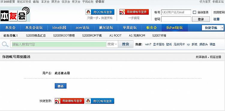Viewport: 225px width, 111px height.
Task: Click the magnifying glass search icon
Action: click(x=5, y=44)
